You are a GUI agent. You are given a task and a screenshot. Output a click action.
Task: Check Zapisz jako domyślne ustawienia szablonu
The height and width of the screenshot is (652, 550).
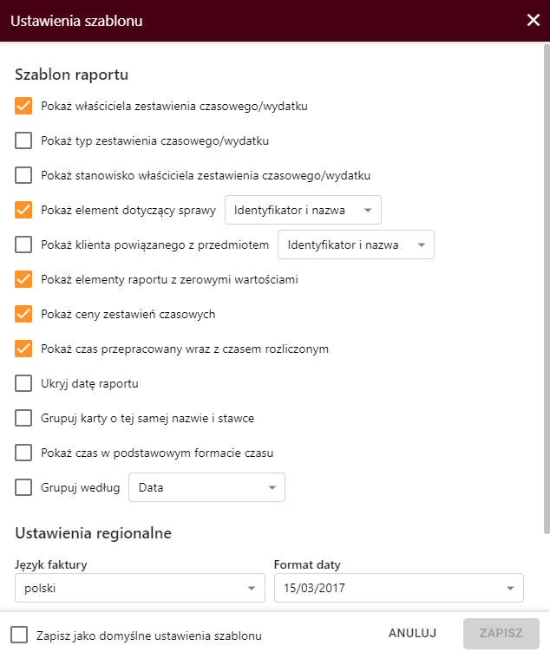point(20,635)
